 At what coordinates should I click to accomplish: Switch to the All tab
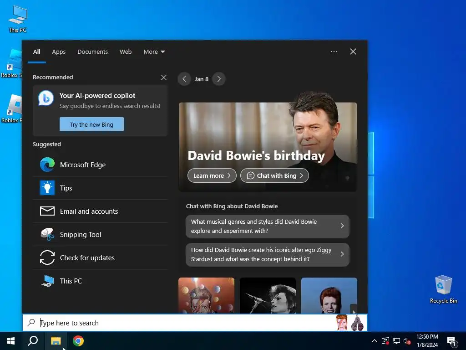click(x=36, y=52)
